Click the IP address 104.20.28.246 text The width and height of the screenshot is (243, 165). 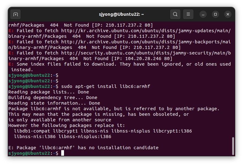(x=143, y=59)
